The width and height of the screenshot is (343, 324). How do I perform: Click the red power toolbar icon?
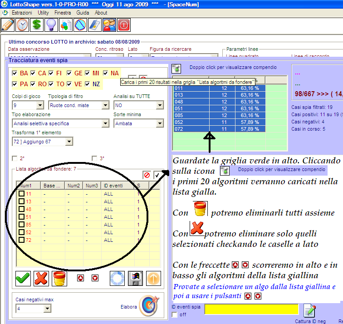124,25
